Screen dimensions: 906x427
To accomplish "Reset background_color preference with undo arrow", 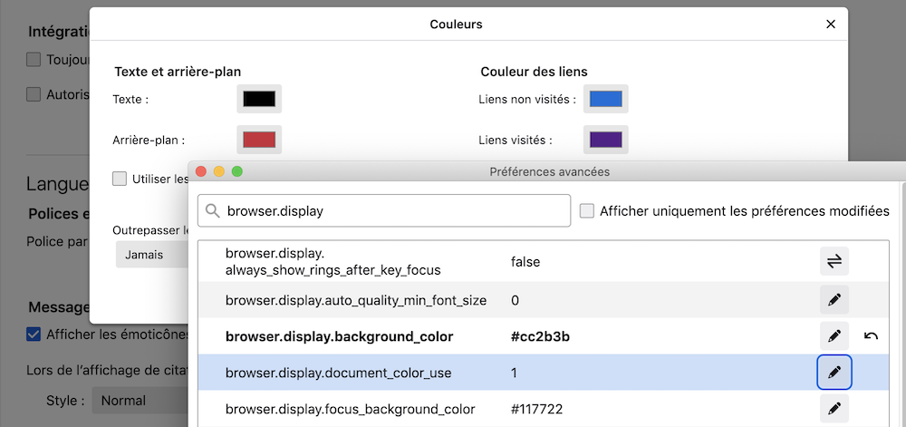I will [x=871, y=335].
